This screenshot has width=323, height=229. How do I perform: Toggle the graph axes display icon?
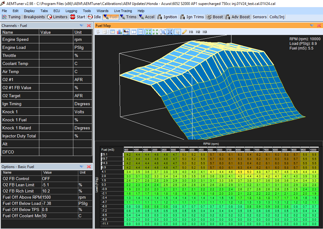coord(126,32)
